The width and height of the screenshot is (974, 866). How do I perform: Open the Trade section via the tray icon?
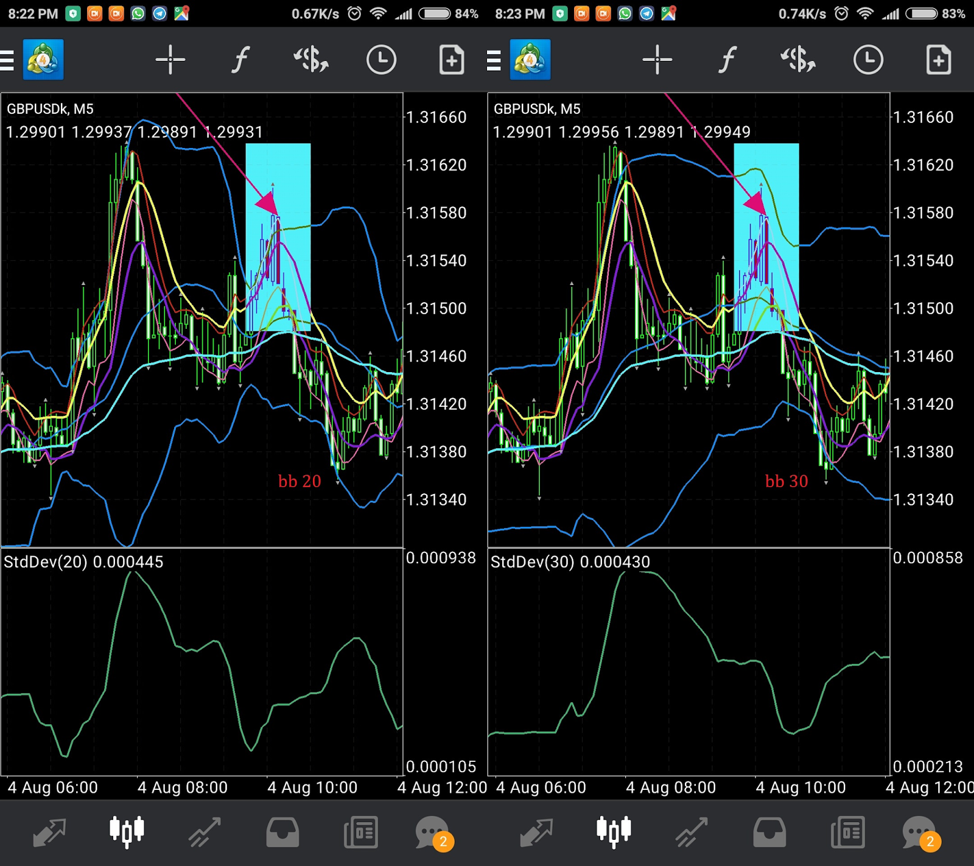281,833
